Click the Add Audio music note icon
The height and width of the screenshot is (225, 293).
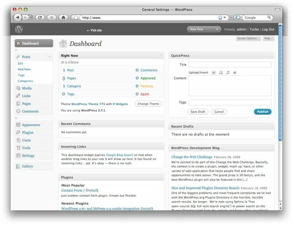[228, 72]
